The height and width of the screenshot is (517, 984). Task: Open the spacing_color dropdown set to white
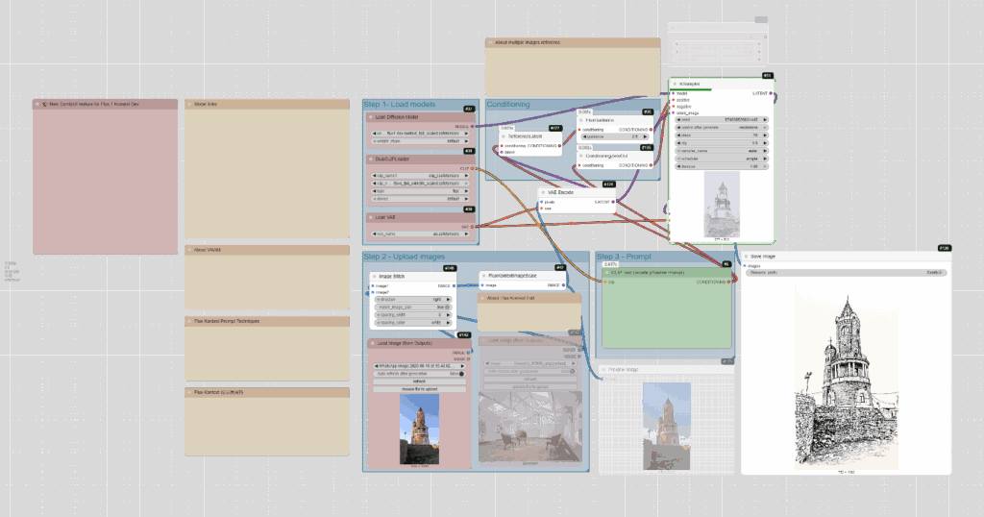click(413, 323)
